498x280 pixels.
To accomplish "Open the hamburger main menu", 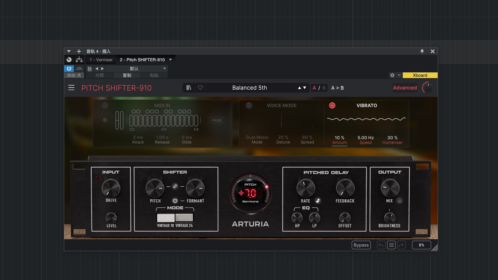I will click(x=71, y=88).
